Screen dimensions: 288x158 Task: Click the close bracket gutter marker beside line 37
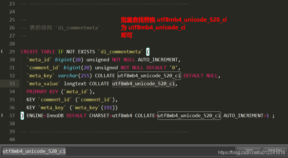(x=2, y=116)
